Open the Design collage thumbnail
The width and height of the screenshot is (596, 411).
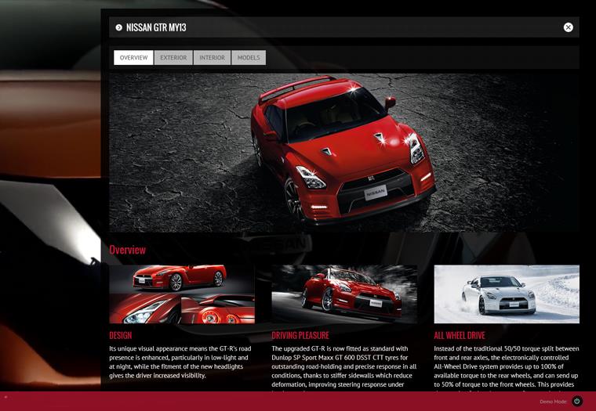(182, 294)
